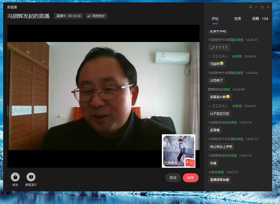Maximize the 群直播 window
The height and width of the screenshot is (204, 280).
(x=262, y=7)
